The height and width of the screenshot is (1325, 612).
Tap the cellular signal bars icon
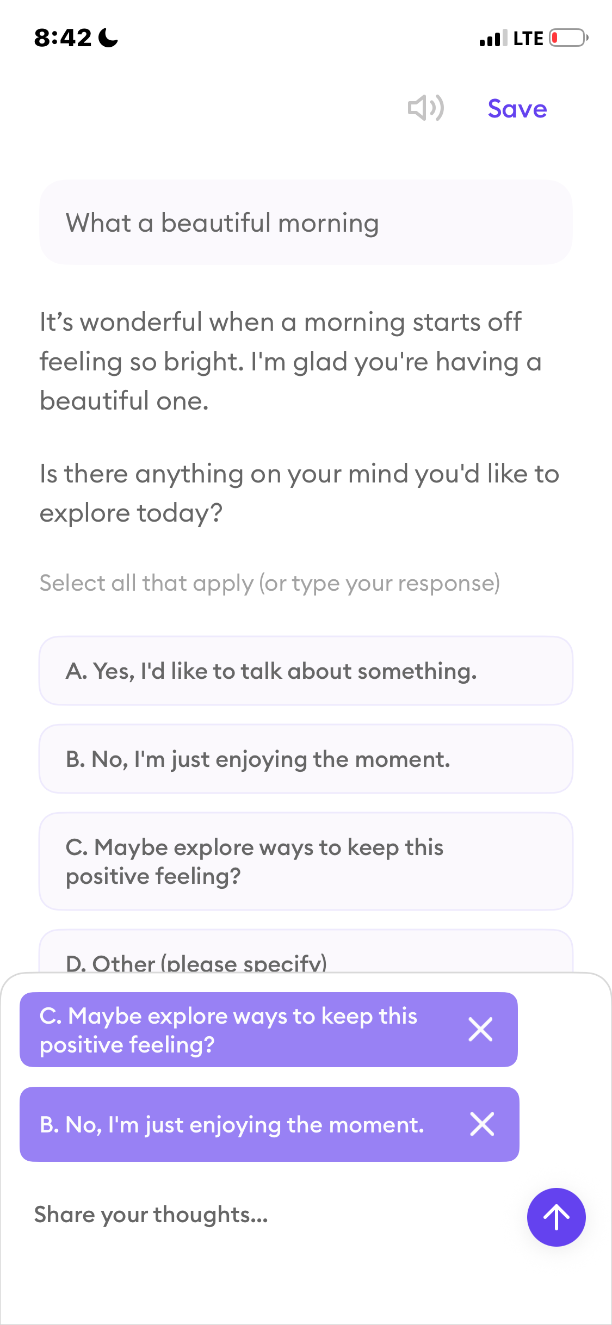pos(493,38)
